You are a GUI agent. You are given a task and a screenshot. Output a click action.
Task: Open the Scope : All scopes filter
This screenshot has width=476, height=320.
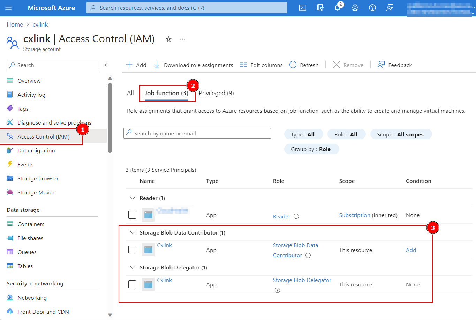click(401, 134)
